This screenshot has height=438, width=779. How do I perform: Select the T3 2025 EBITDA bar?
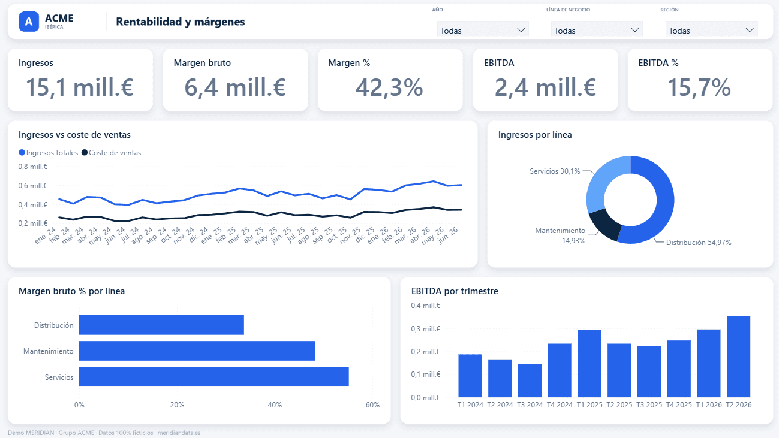pyautogui.click(x=649, y=371)
